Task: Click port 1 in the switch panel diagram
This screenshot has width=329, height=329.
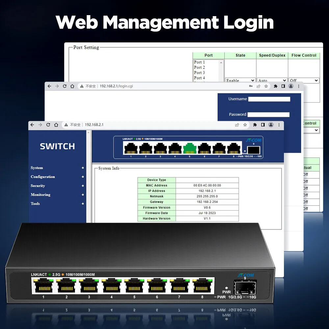Action: (131, 149)
